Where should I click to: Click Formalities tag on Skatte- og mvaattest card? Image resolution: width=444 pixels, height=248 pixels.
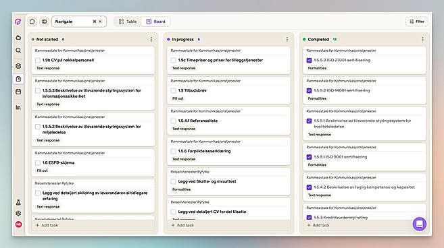pyautogui.click(x=182, y=189)
